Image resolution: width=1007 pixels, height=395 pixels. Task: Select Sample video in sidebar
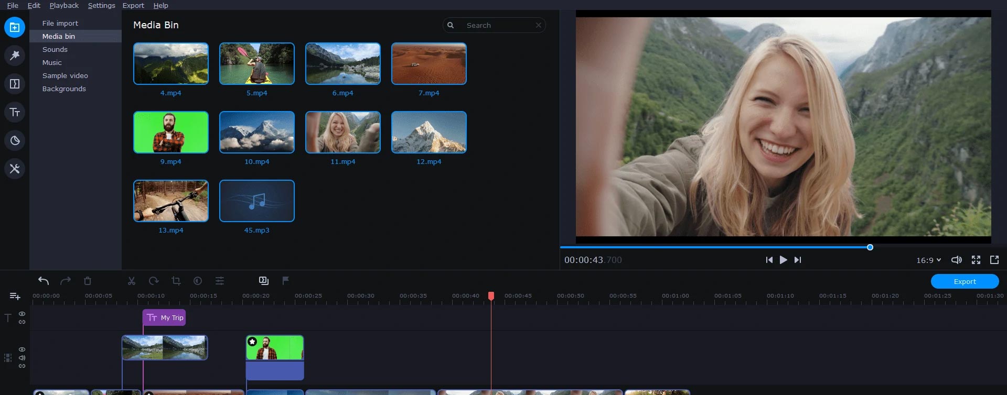pyautogui.click(x=76, y=75)
